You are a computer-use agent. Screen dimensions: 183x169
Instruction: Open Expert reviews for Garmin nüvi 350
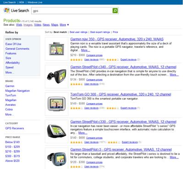(x=128, y=59)
